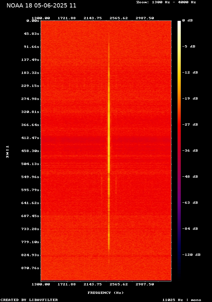Select the '320.81s' time label
This screenshot has width=212, height=302.
pos(30,112)
